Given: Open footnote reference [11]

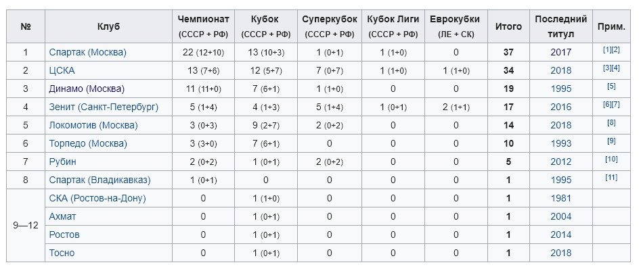Looking at the screenshot, I should [x=611, y=177].
